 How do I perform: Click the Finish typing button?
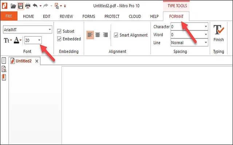tap(218, 33)
